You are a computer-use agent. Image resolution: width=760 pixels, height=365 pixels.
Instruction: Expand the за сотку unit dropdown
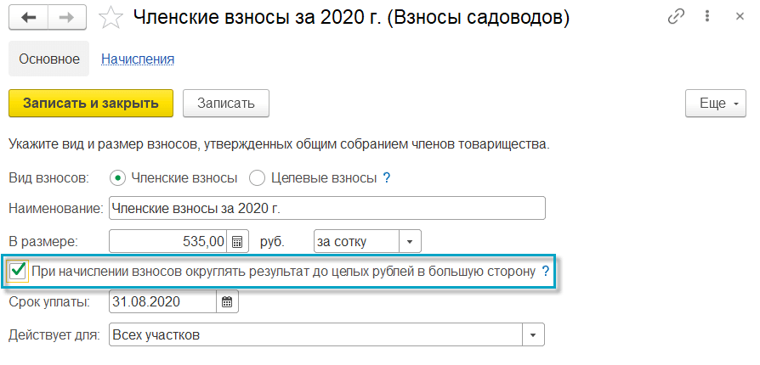410,241
